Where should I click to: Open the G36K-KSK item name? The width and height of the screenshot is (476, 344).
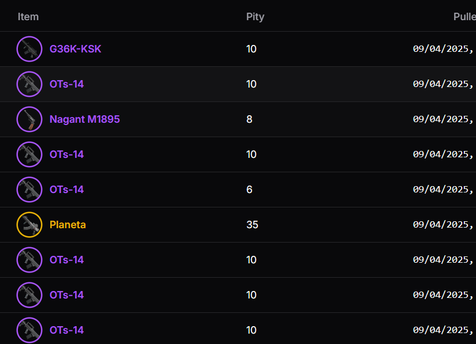[x=76, y=49]
